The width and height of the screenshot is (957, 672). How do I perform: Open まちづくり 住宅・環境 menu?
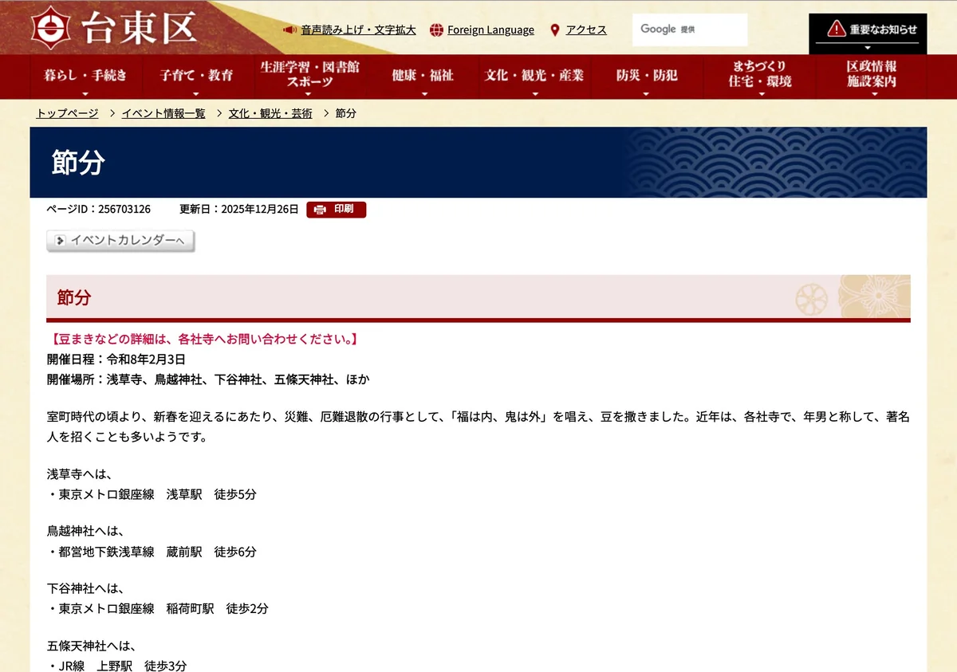tap(759, 77)
